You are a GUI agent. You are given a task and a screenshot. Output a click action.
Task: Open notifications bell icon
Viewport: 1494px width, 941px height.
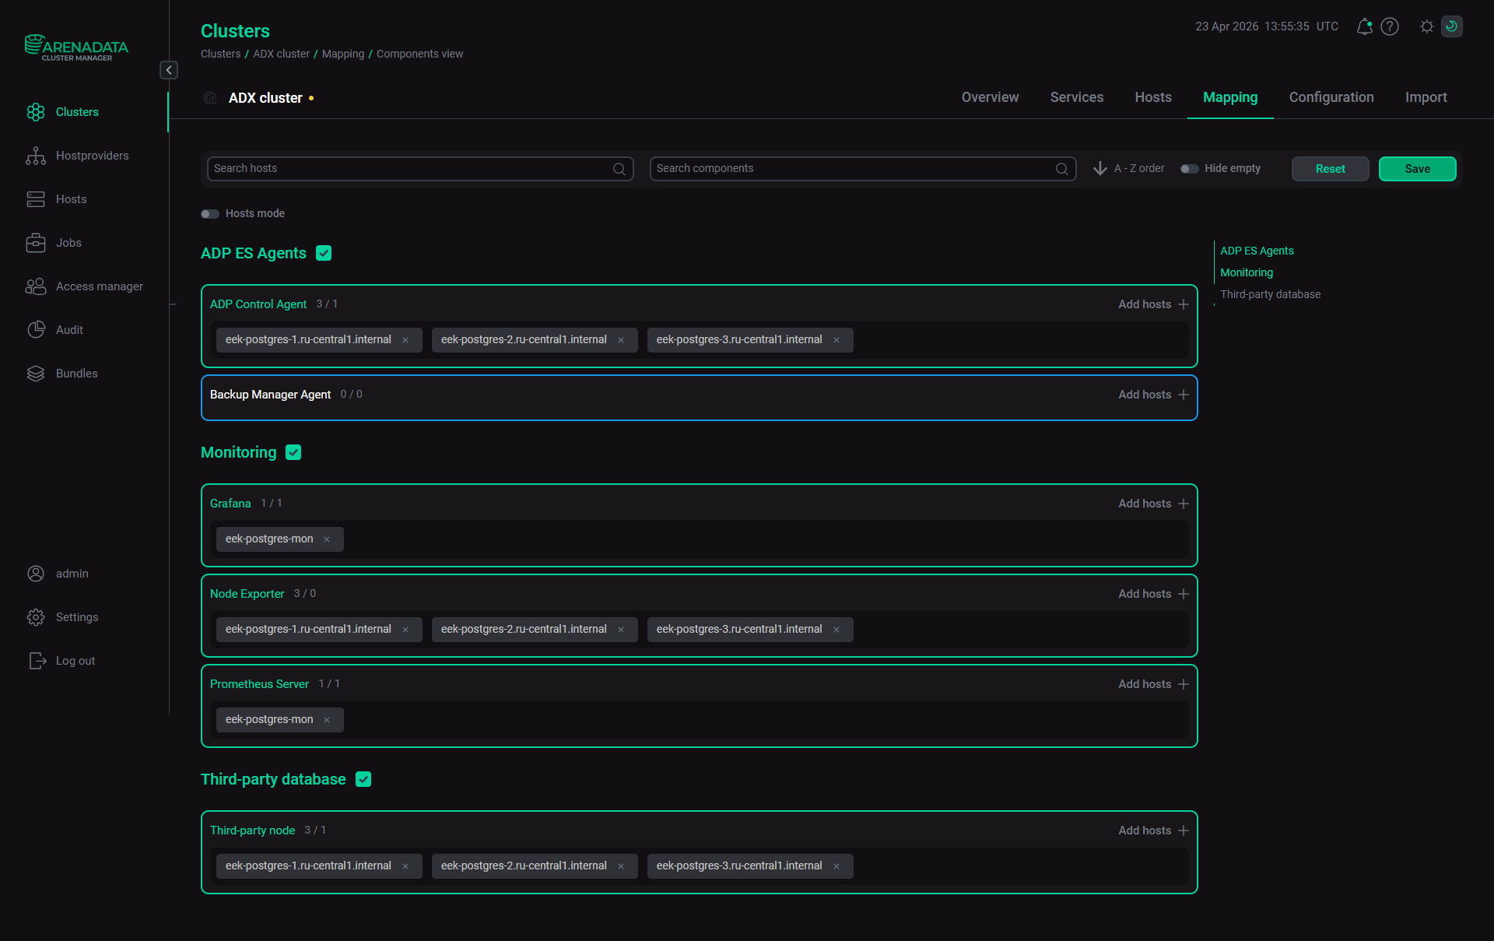point(1364,26)
